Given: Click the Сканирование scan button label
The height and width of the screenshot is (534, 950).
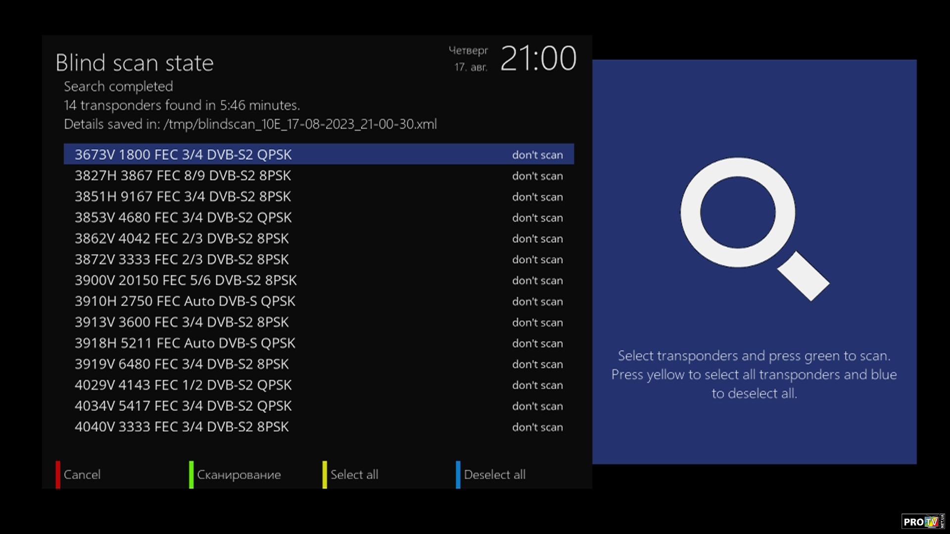Looking at the screenshot, I should [238, 475].
